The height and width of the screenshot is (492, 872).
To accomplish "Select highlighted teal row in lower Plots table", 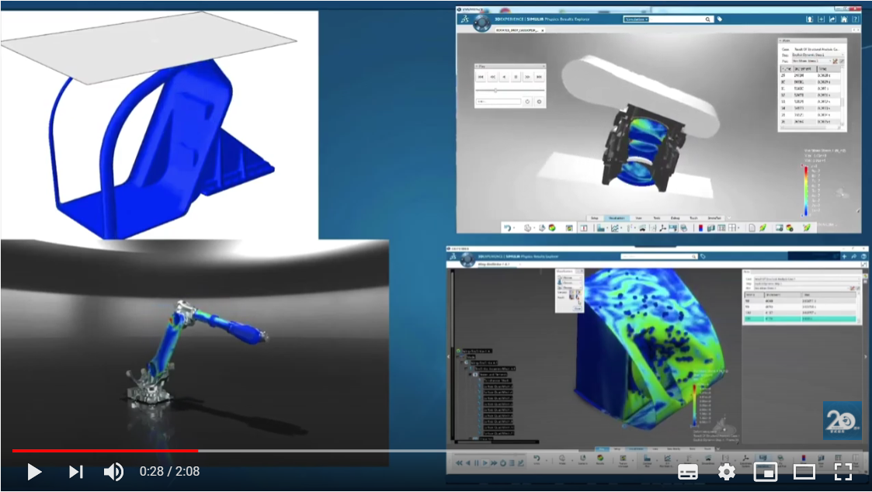I will point(801,319).
